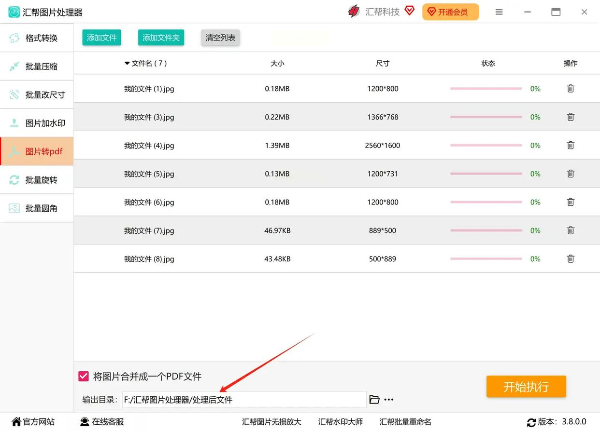The image size is (600, 431).
Task: Select the 图片转pdf tab
Action: point(37,151)
